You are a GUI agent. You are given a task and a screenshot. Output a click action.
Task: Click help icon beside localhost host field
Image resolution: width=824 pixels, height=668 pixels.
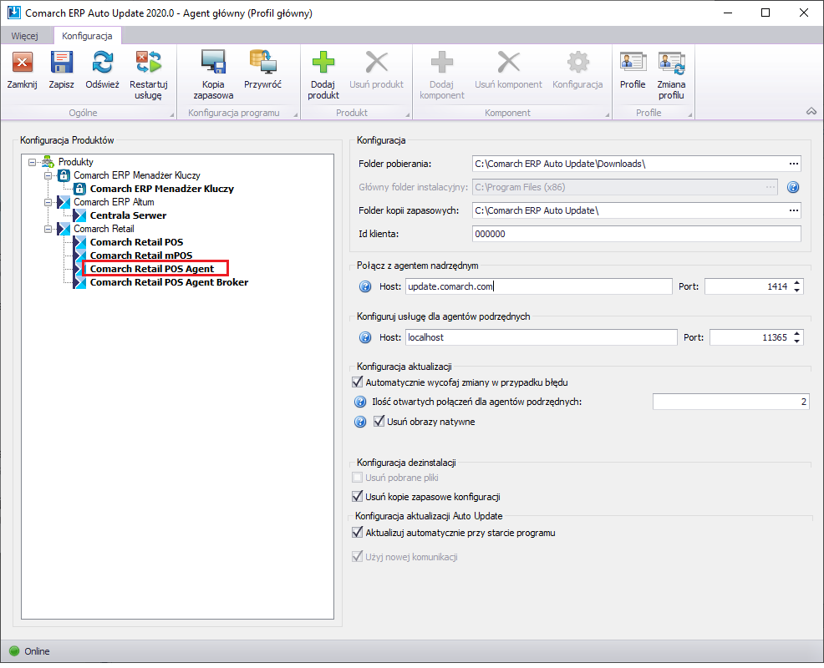[x=365, y=337]
